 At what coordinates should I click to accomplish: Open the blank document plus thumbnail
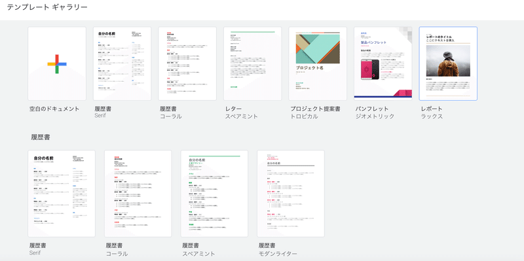pyautogui.click(x=57, y=63)
